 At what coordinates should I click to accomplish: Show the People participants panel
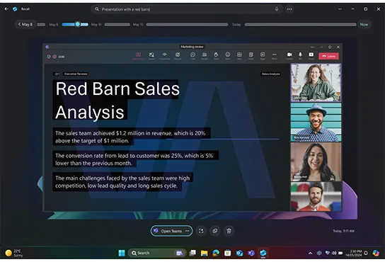[205, 56]
